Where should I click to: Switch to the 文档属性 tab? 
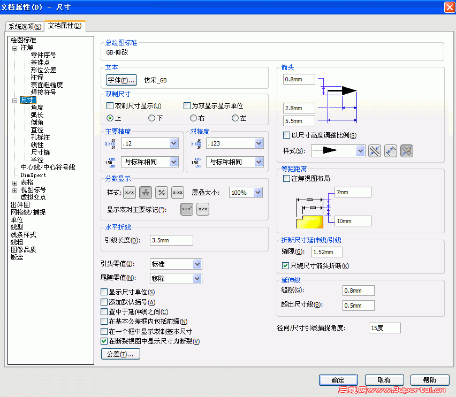point(65,26)
